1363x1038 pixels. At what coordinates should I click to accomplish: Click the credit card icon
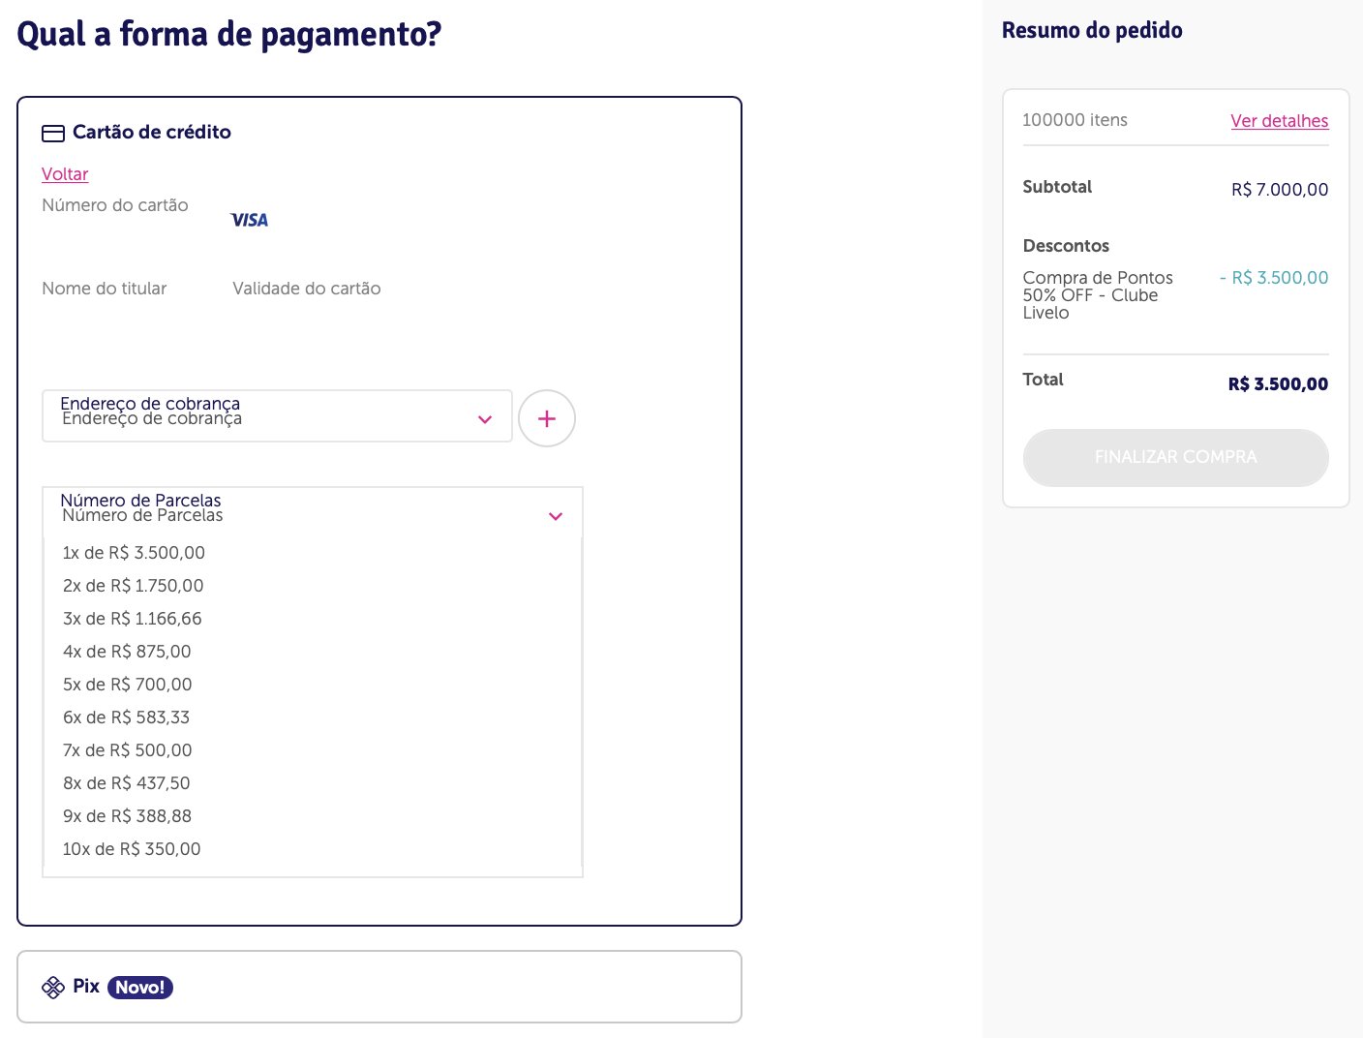pos(53,134)
